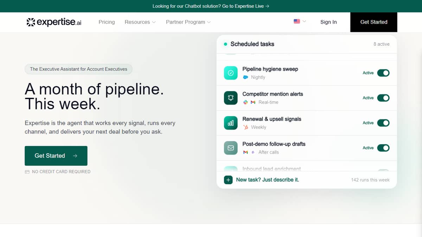Click the HubSpot icon next to Weekly
This screenshot has width=422, height=237.
[x=245, y=127]
